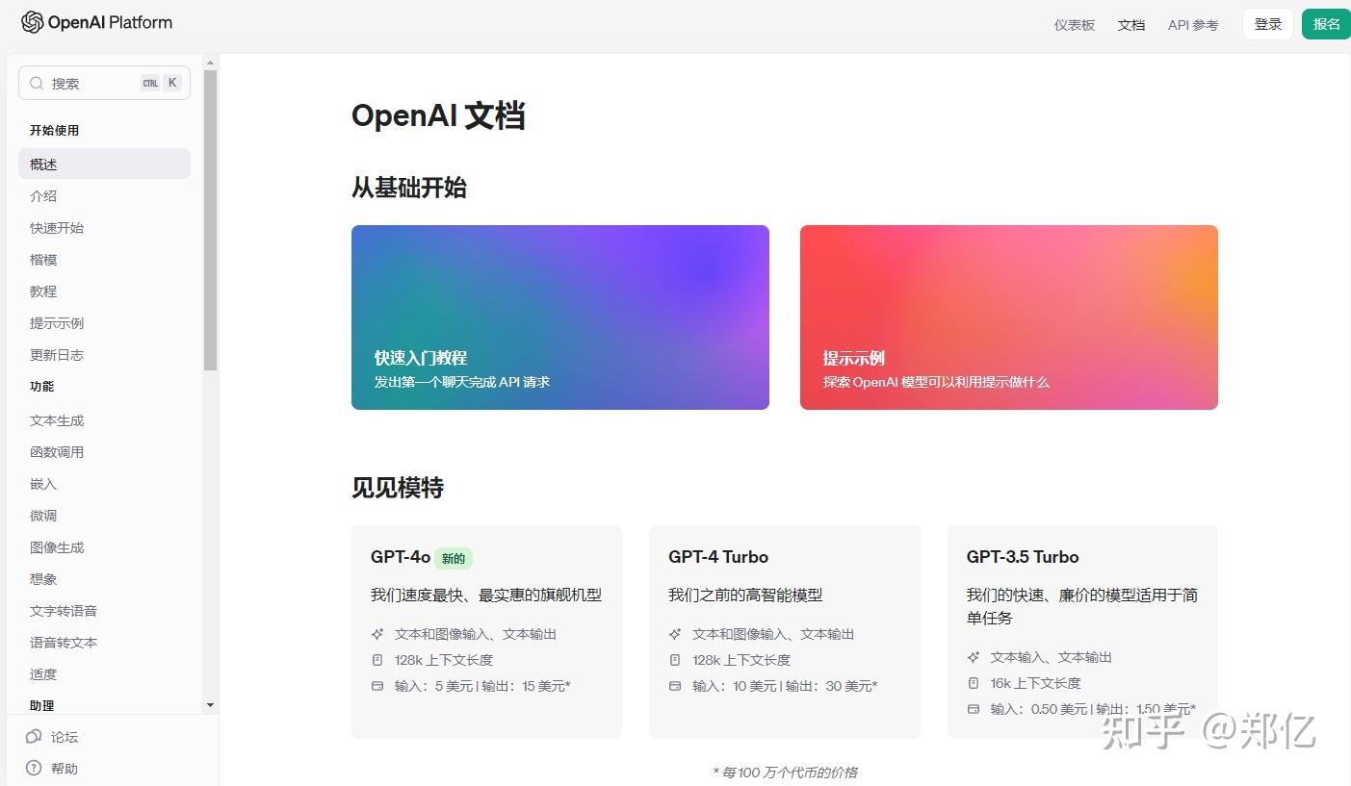The height and width of the screenshot is (786, 1351).
Task: Click the sidebar scrollbar down arrow
Action: point(211,705)
